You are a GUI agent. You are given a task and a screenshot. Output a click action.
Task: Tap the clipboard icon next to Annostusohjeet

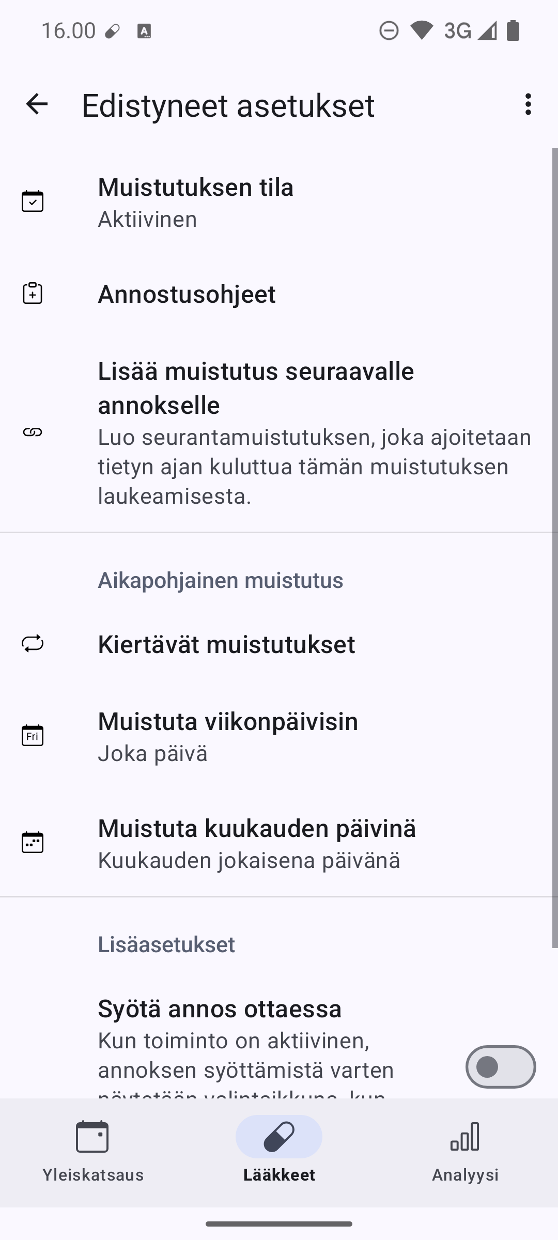pos(33,293)
